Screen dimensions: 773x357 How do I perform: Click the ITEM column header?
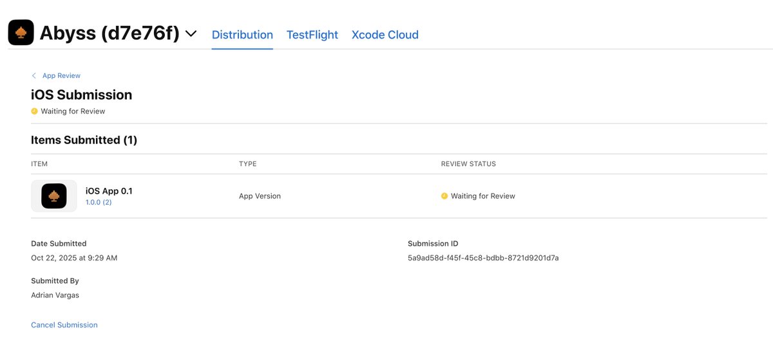[39, 164]
